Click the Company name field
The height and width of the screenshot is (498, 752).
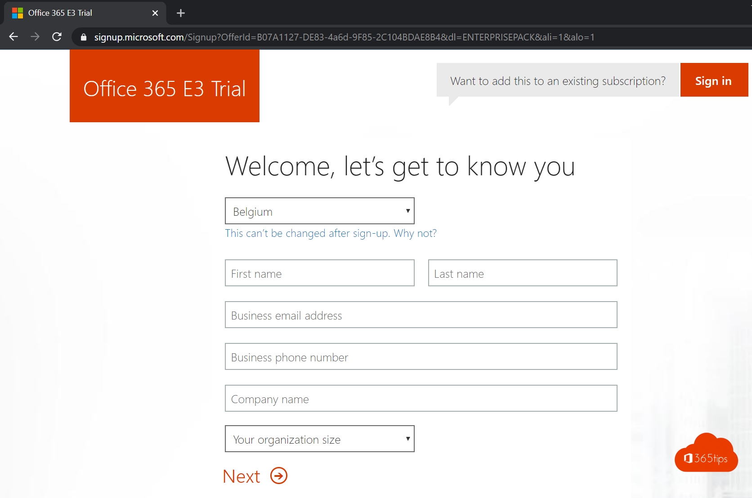click(x=421, y=398)
